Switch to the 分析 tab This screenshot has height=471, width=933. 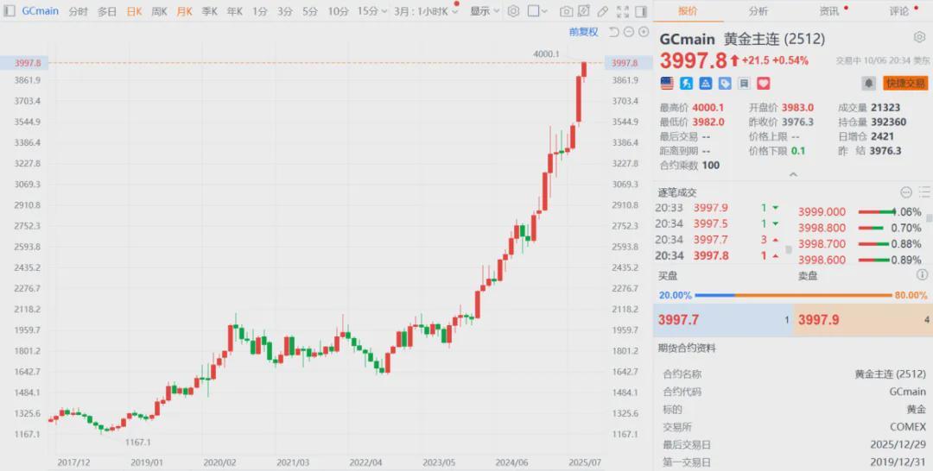point(758,11)
